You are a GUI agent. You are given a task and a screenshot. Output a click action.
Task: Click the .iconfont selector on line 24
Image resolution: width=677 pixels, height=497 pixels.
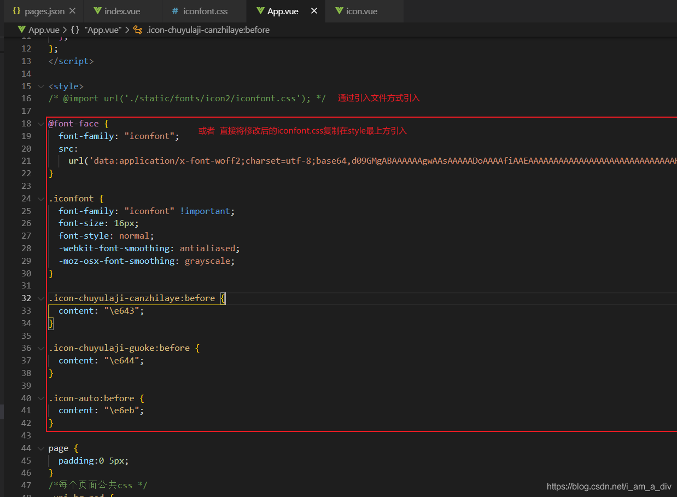click(71, 199)
